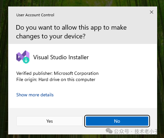The width and height of the screenshot is (164, 138).
Task: Click the Visual Studio Installer purple logo
Action: click(x=23, y=57)
